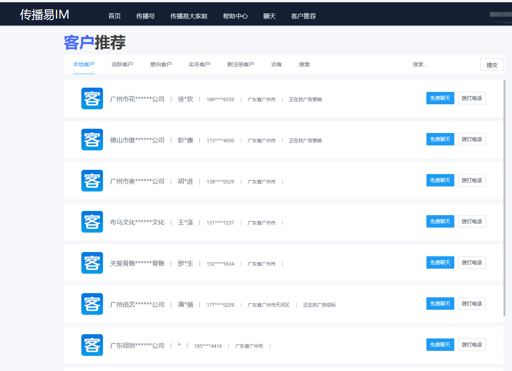Navigate to 首页 in the top menu
Image resolution: width=512 pixels, height=371 pixels.
tap(114, 16)
